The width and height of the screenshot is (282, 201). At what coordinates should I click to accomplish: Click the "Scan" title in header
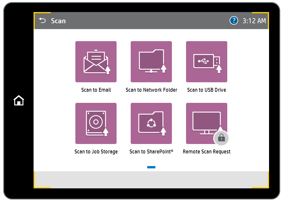click(x=58, y=21)
